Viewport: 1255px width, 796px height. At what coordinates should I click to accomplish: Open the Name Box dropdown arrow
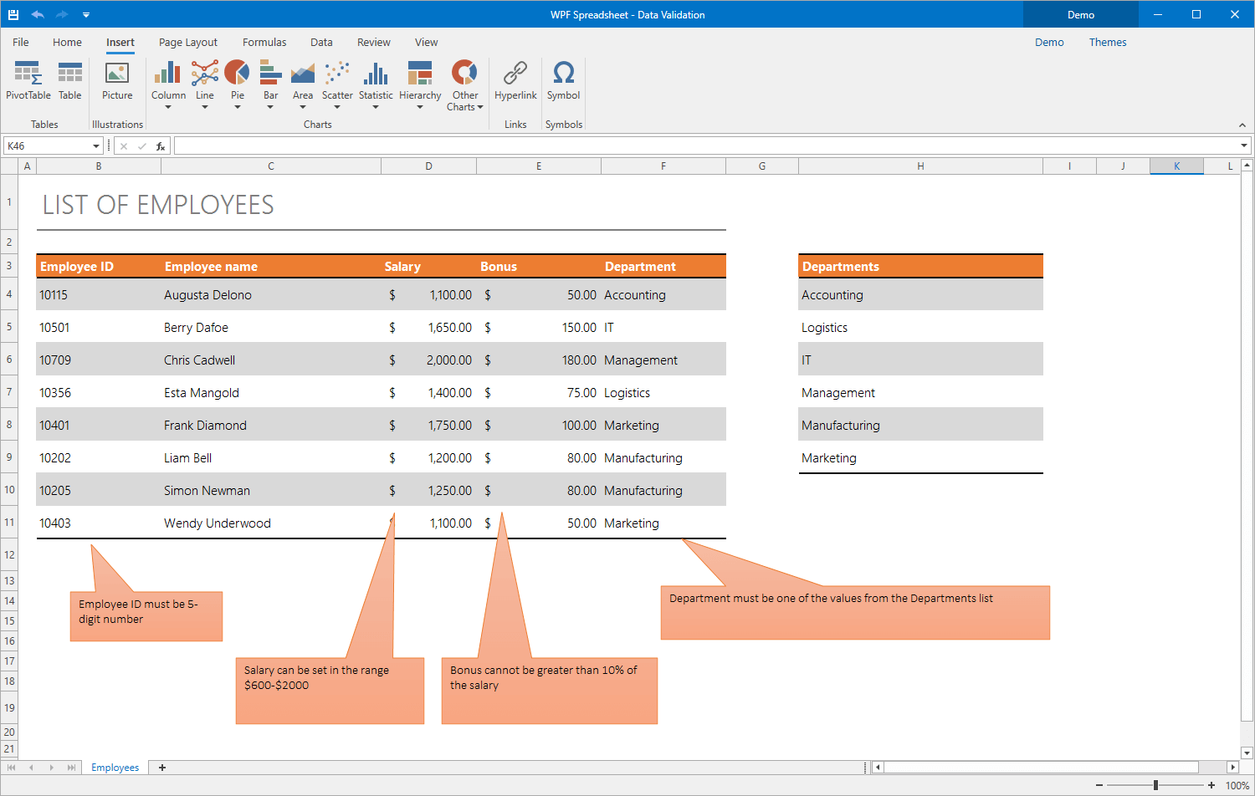(96, 146)
